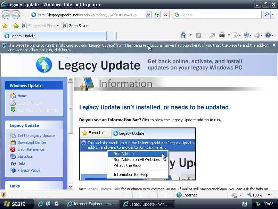This screenshot has height=209, width=278.
Task: Click the Add to Favorites bar icon
Action: tap(16, 26)
